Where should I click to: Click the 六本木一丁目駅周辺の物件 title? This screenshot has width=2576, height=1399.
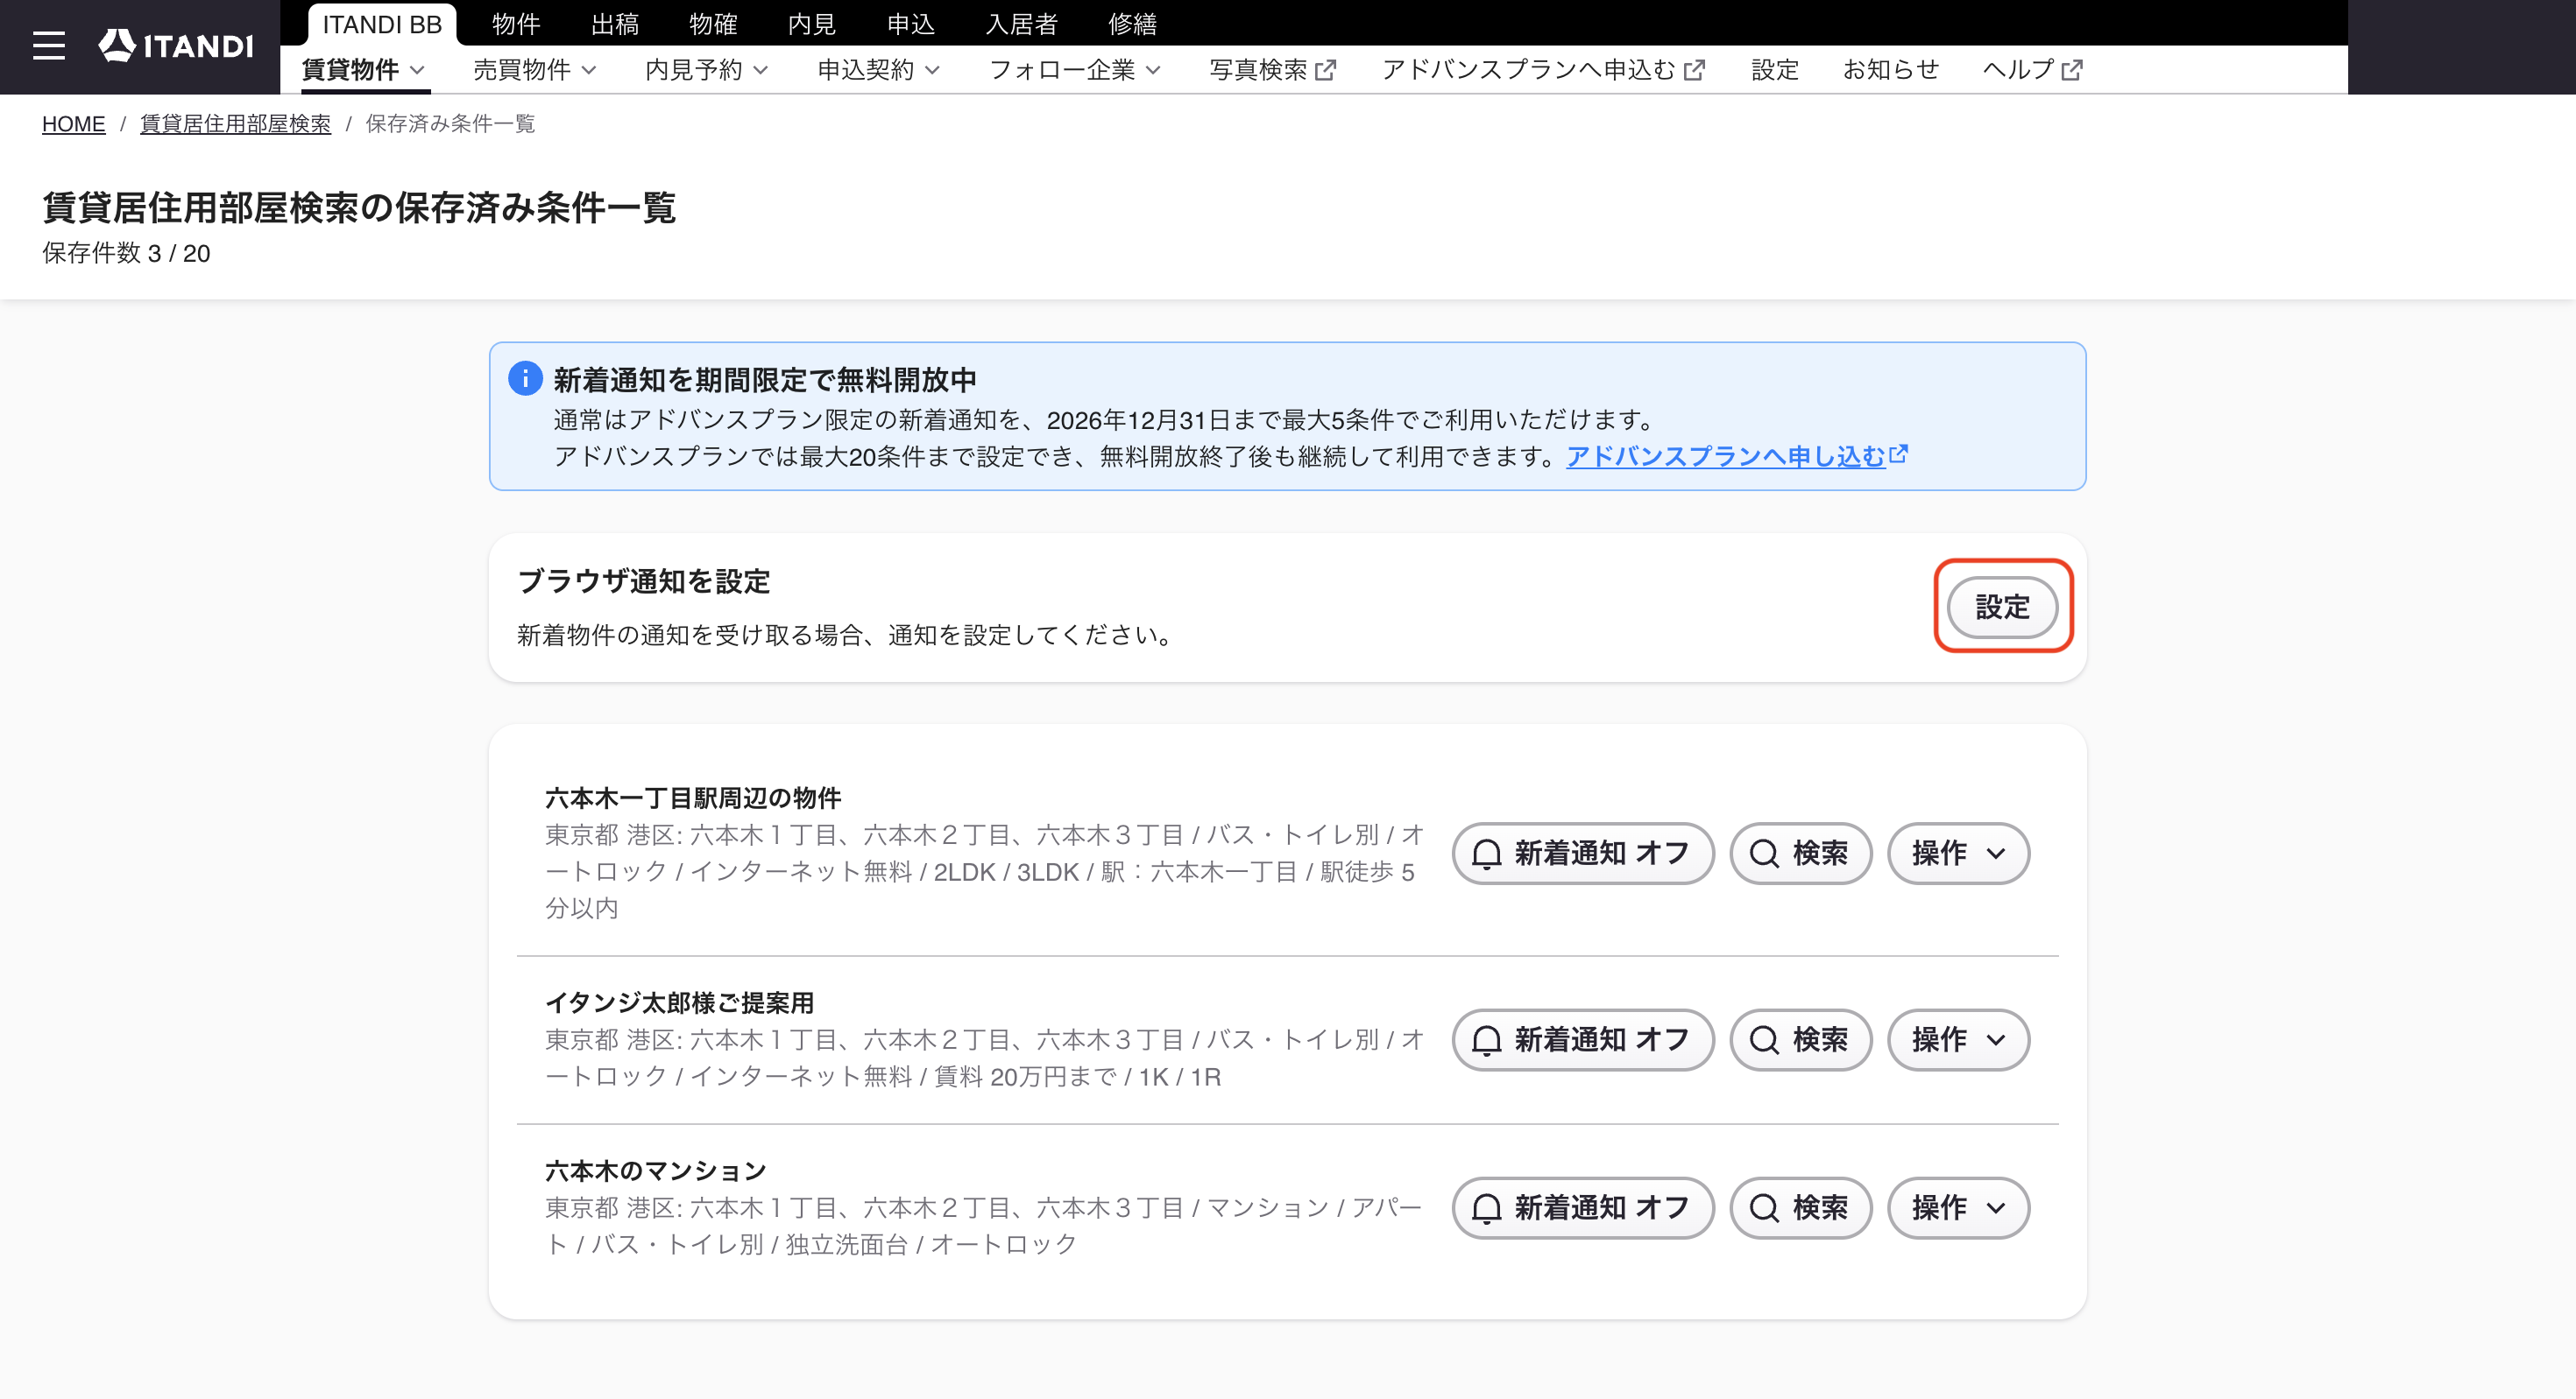tap(693, 798)
